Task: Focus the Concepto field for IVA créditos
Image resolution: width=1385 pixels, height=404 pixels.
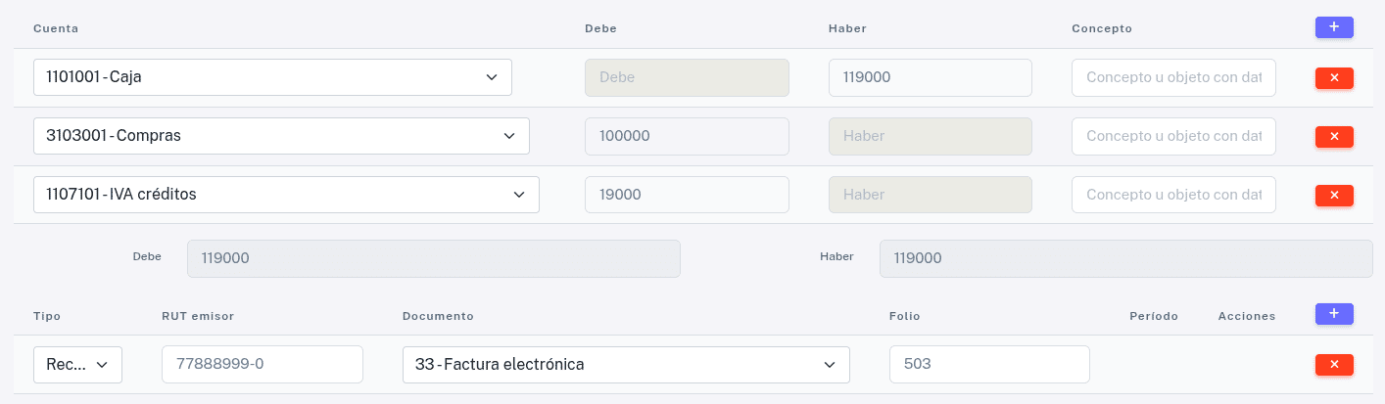Action: click(1173, 195)
